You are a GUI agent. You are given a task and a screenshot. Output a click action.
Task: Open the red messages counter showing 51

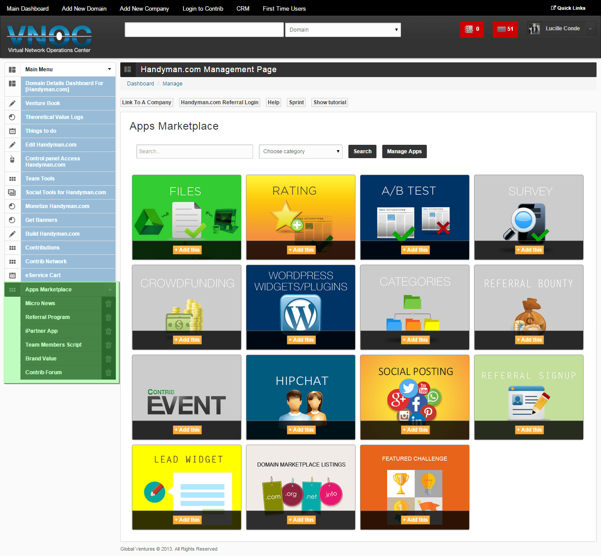(x=505, y=29)
